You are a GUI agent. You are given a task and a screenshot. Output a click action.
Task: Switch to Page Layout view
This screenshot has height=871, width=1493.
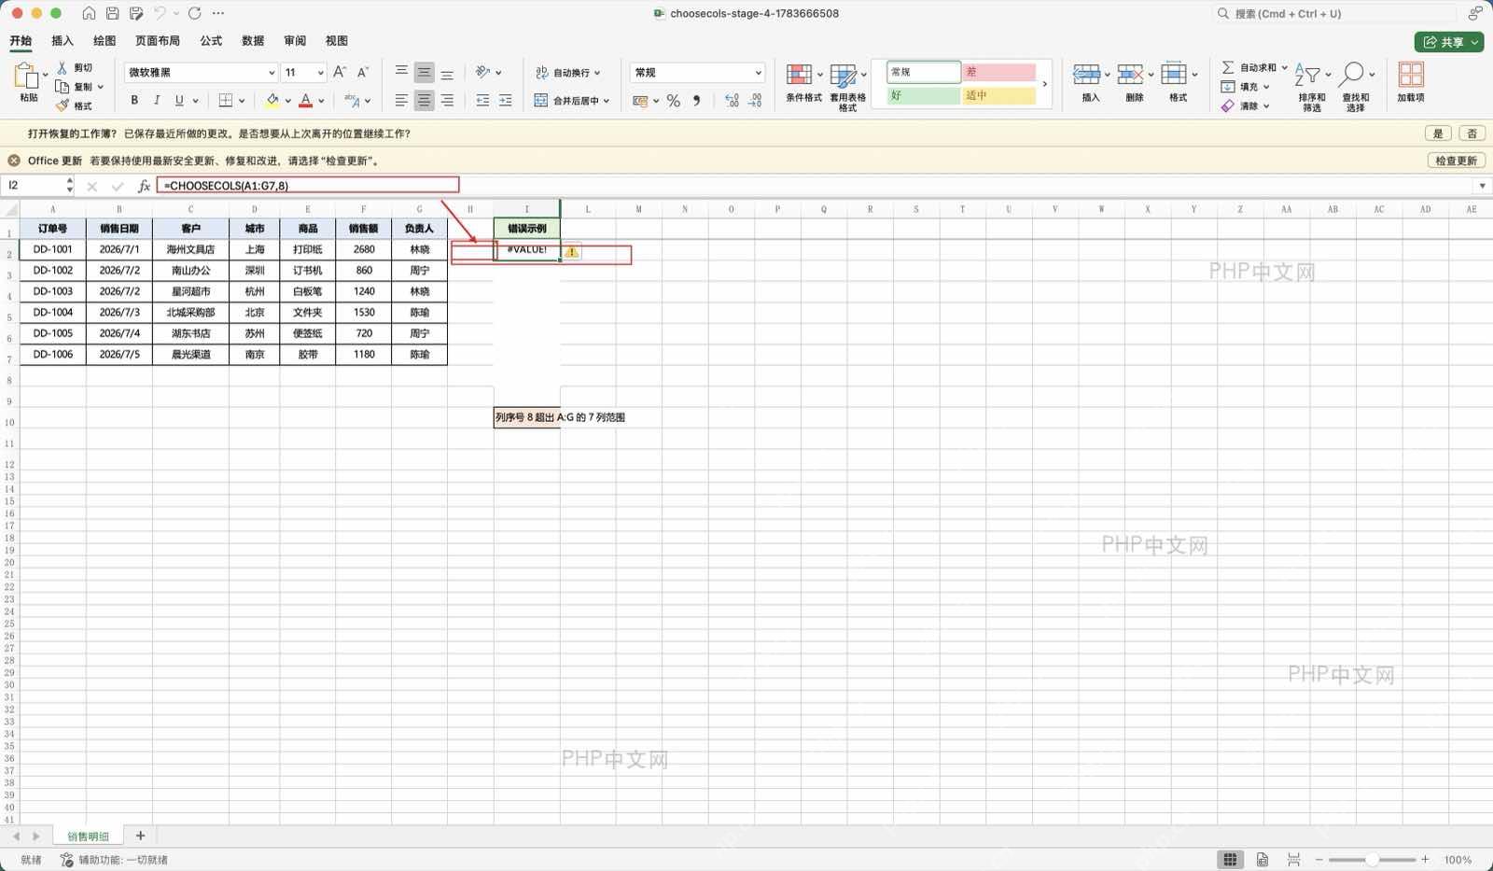pos(1262,859)
